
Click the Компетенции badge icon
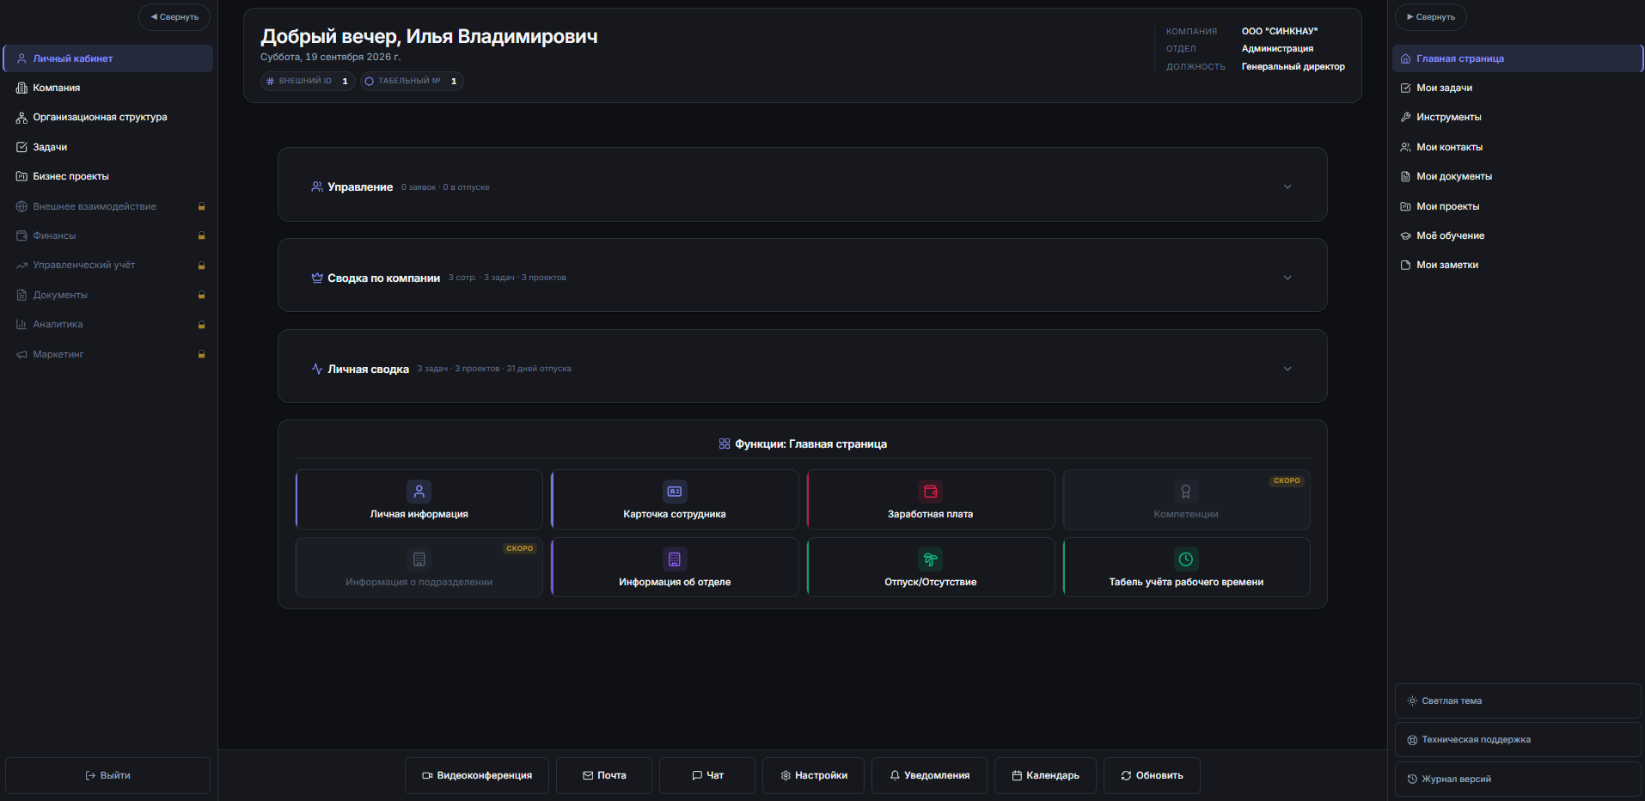[x=1186, y=492]
